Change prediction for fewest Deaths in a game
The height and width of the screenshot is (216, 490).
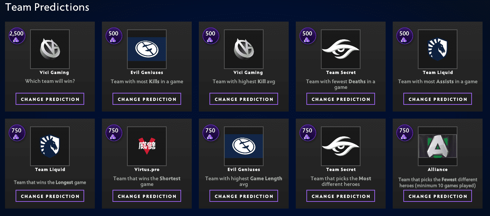tap(341, 99)
